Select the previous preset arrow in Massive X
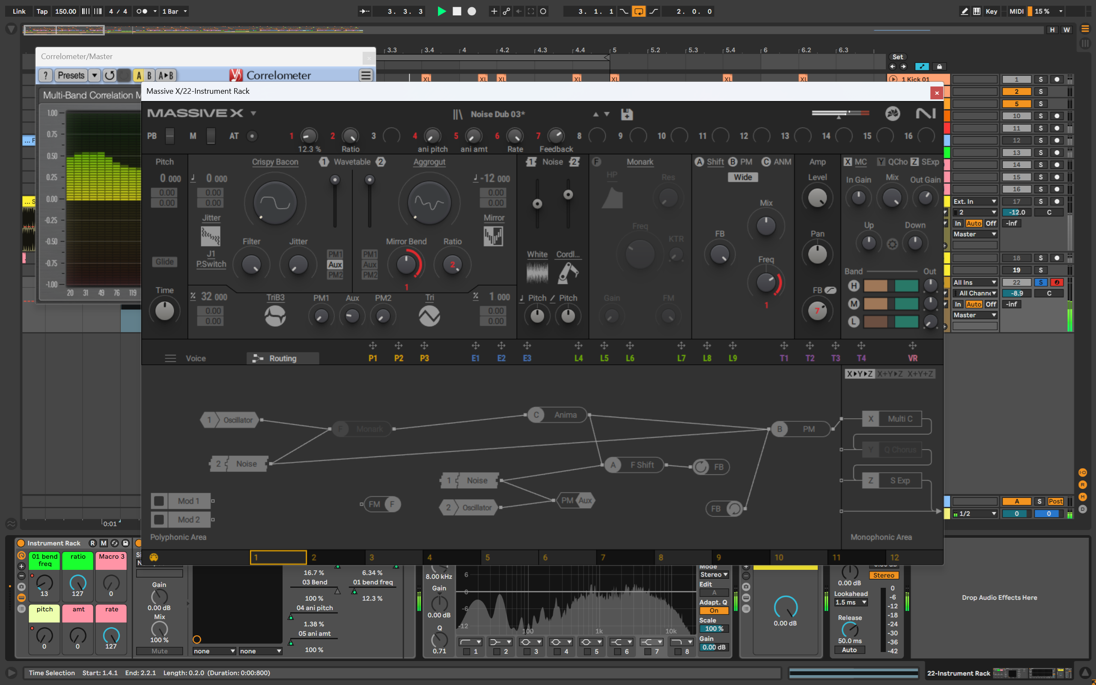This screenshot has width=1096, height=685. point(596,114)
